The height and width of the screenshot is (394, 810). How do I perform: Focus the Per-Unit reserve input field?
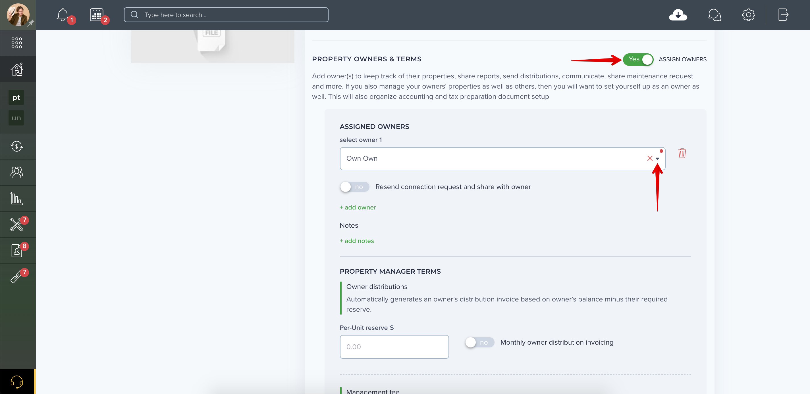point(394,347)
